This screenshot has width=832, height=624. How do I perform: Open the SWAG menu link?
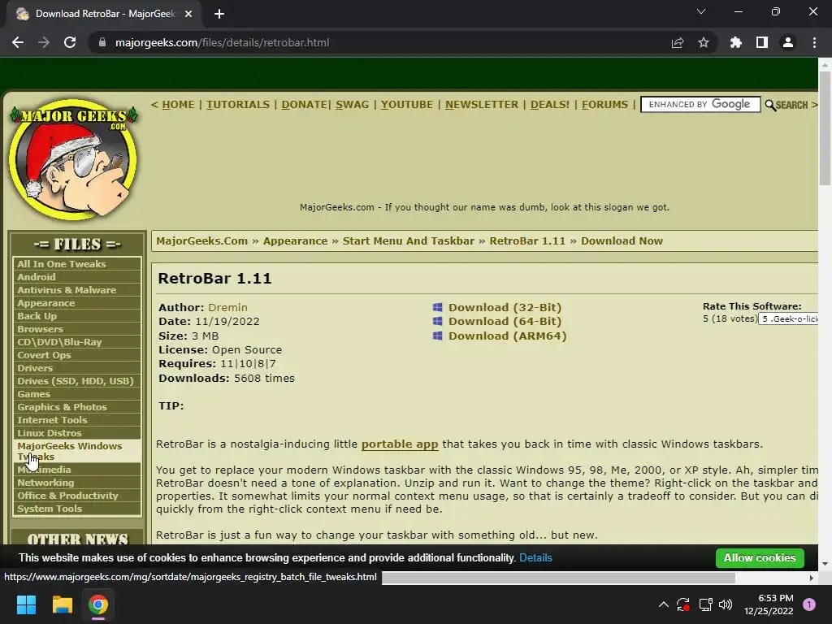click(x=353, y=105)
